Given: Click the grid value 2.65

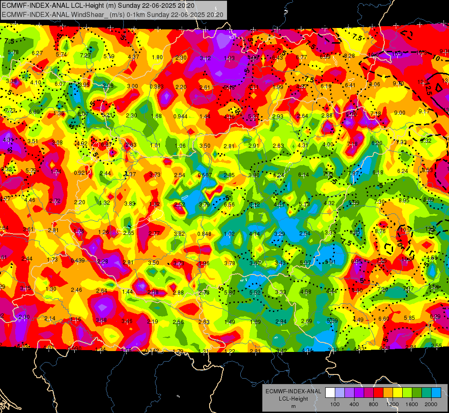Looking at the screenshot, I should [x=129, y=233].
